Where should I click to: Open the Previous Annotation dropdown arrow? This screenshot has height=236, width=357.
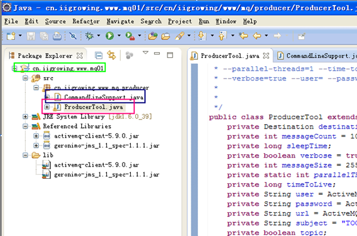[233, 35]
